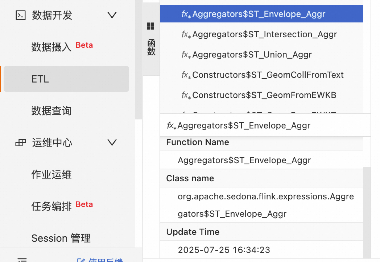Collapse the 运维中心 menu chevron
The image size is (380, 262).
coord(112,143)
